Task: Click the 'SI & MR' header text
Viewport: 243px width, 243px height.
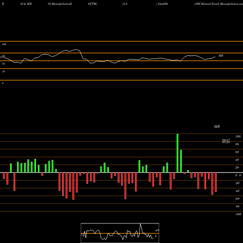Action: click(26, 4)
